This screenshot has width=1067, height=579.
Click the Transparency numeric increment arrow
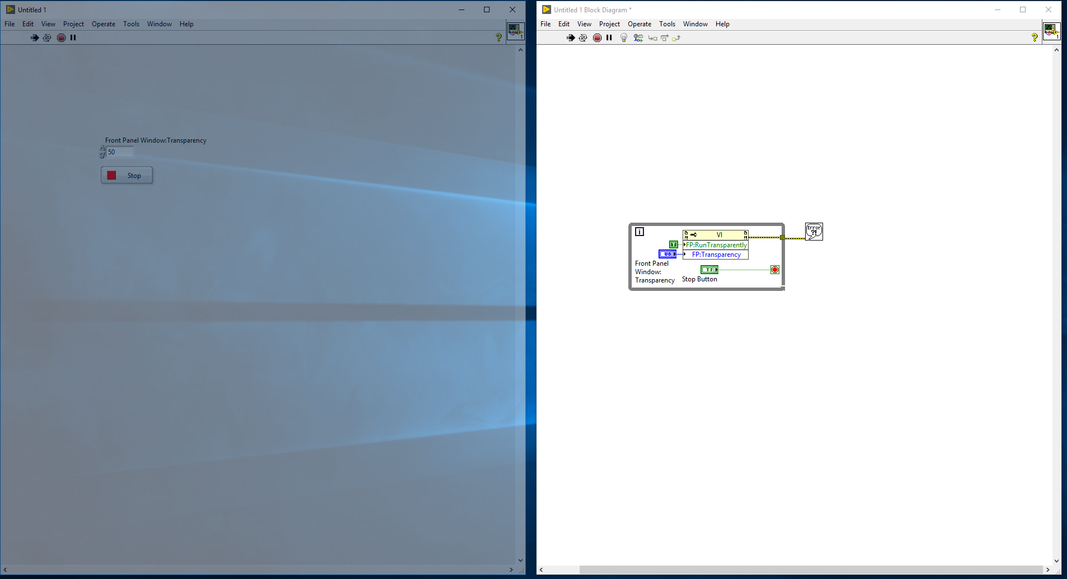102,149
